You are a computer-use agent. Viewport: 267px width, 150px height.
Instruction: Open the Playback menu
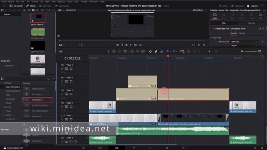tap(61, 2)
